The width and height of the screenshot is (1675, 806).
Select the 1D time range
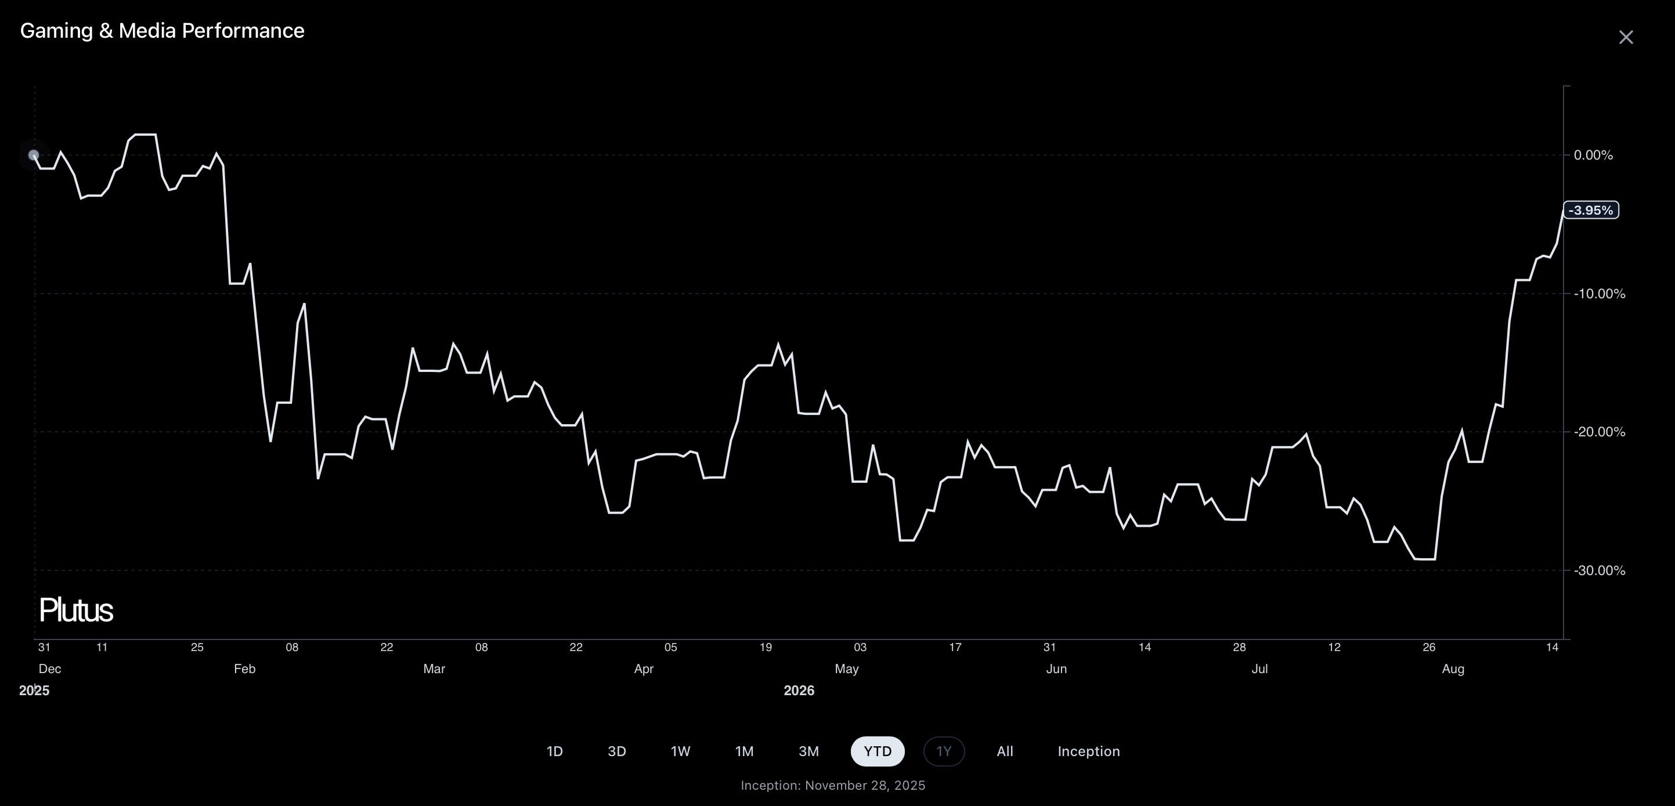(555, 751)
